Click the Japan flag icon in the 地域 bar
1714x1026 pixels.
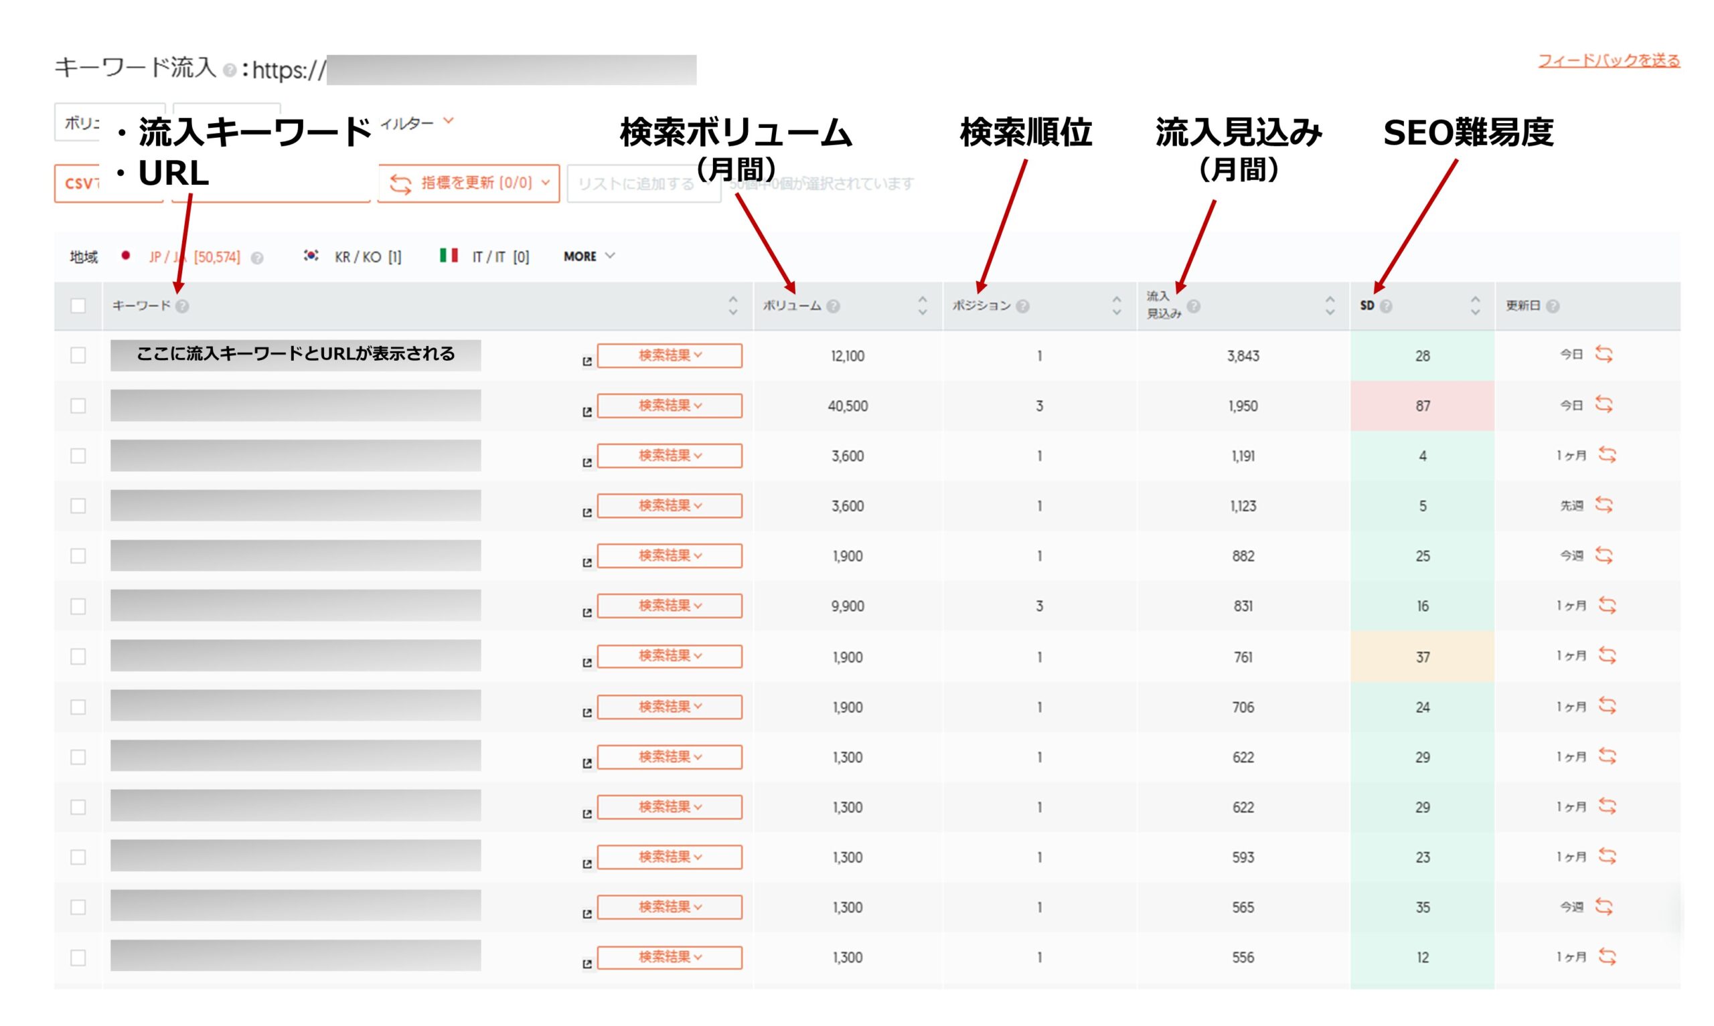point(127,256)
